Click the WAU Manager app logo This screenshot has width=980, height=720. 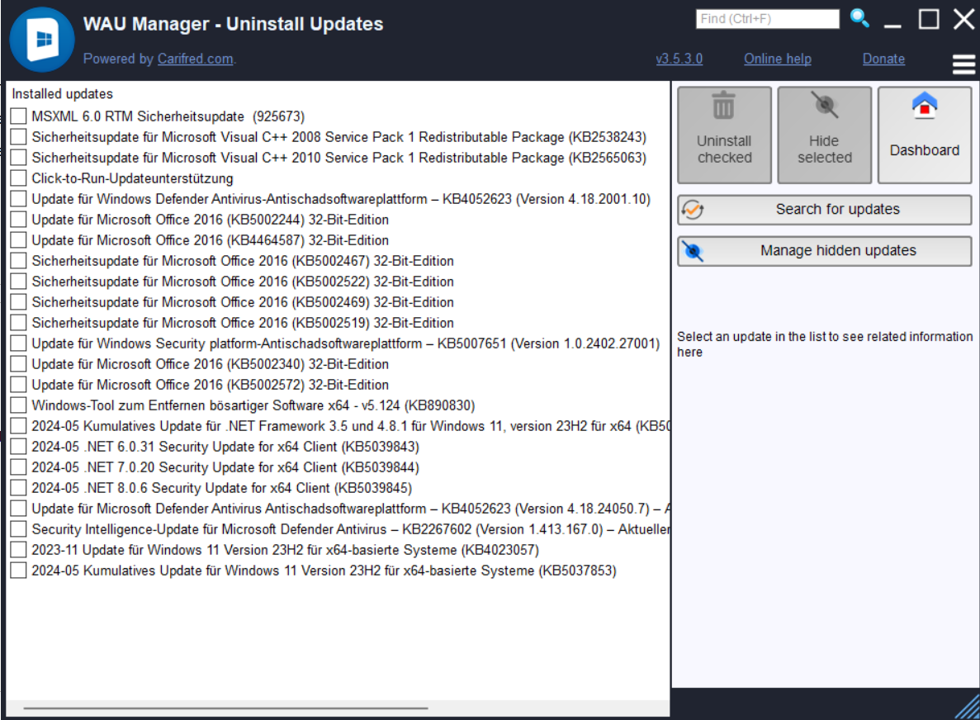point(41,39)
